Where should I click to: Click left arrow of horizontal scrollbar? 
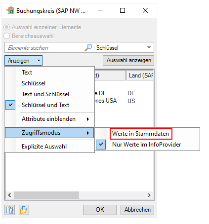(9, 195)
